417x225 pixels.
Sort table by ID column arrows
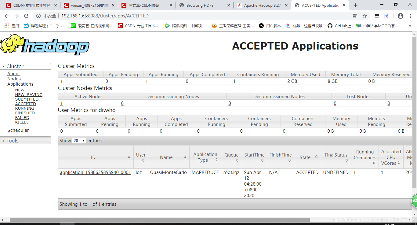click(x=129, y=157)
